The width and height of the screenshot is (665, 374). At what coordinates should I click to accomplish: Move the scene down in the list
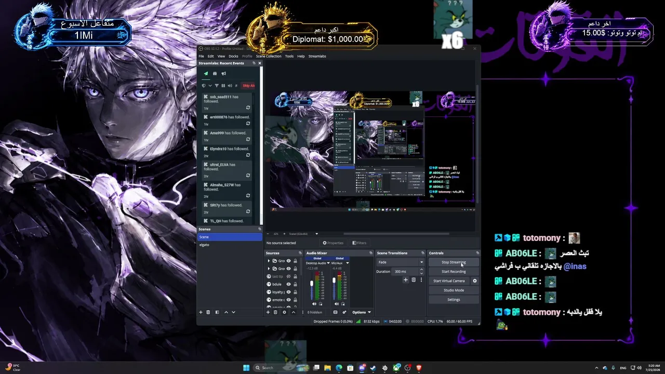(x=233, y=312)
